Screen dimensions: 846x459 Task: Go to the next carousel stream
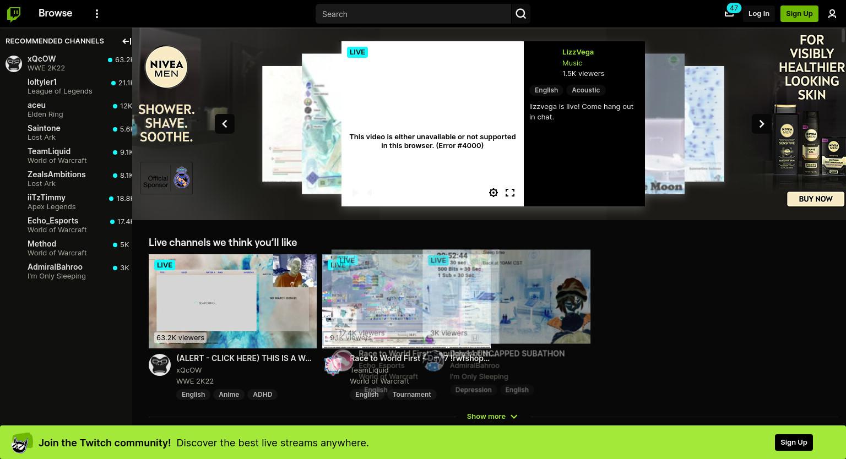pyautogui.click(x=762, y=124)
